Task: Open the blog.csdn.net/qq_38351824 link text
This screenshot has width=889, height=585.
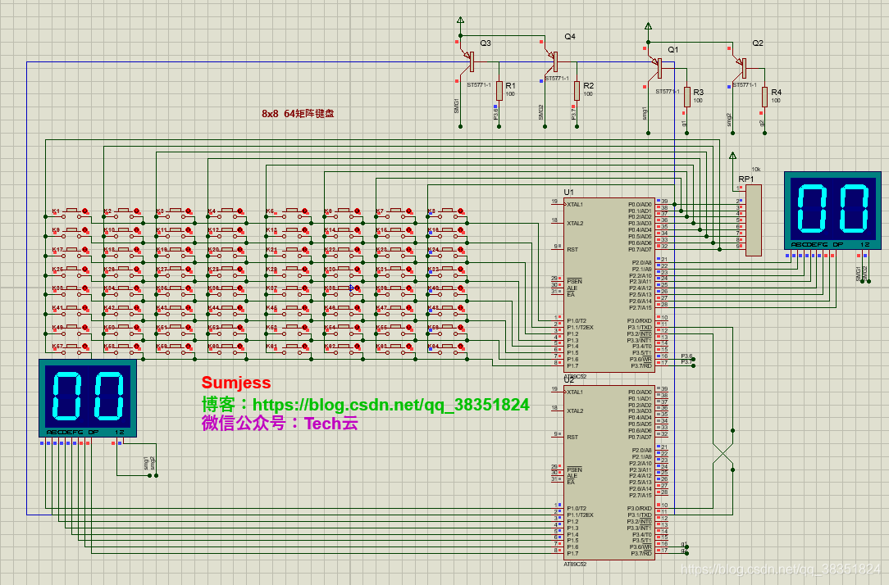Action: (391, 405)
